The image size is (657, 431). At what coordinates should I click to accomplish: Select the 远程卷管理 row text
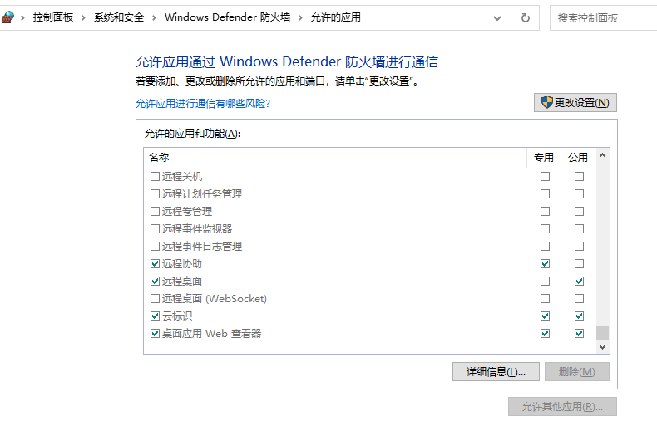pyautogui.click(x=187, y=211)
